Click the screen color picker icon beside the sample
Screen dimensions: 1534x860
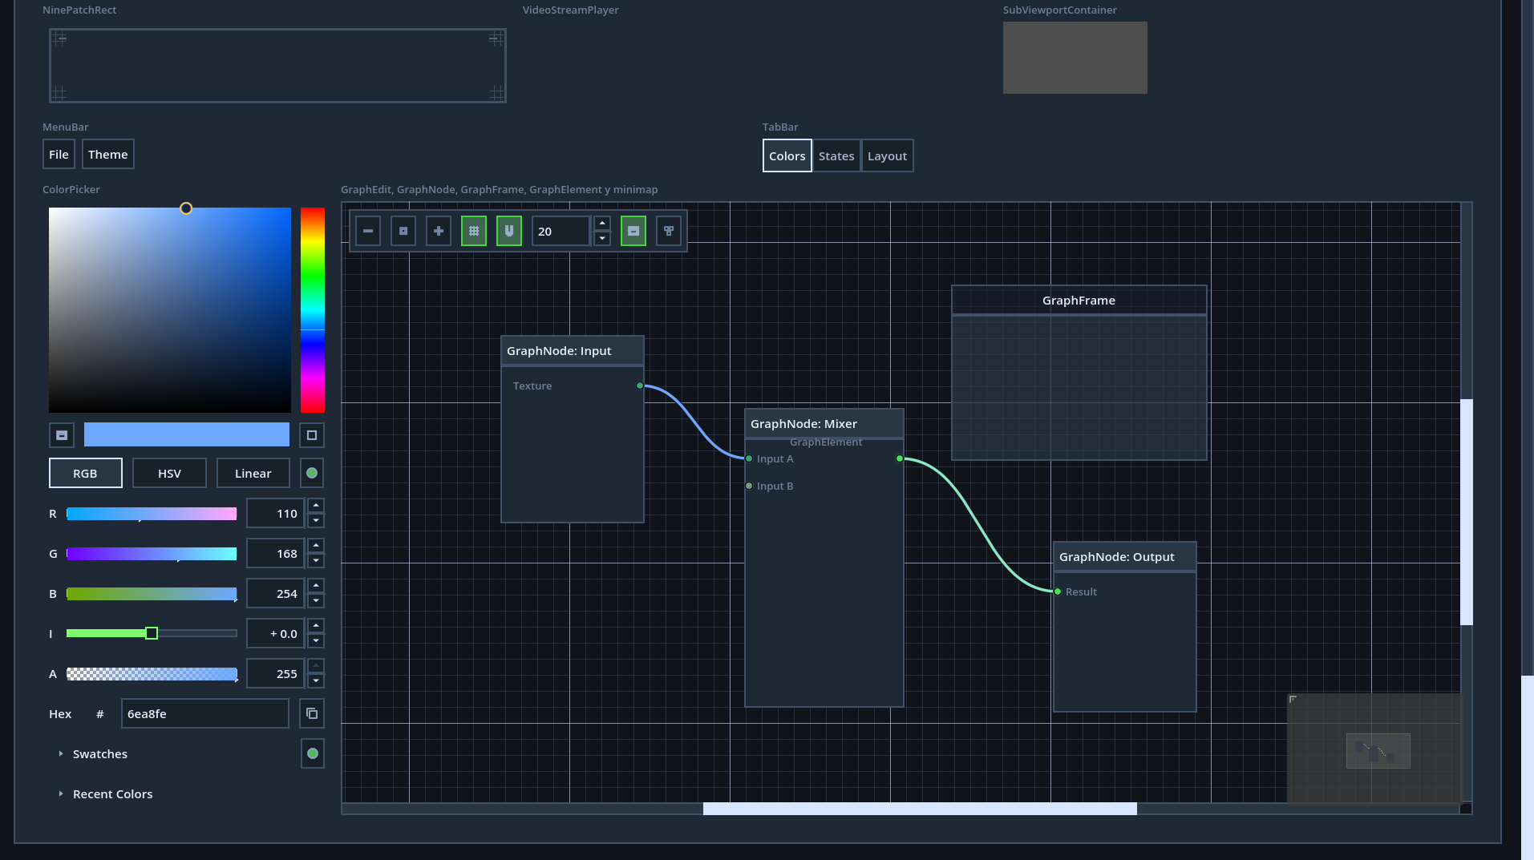pos(62,434)
